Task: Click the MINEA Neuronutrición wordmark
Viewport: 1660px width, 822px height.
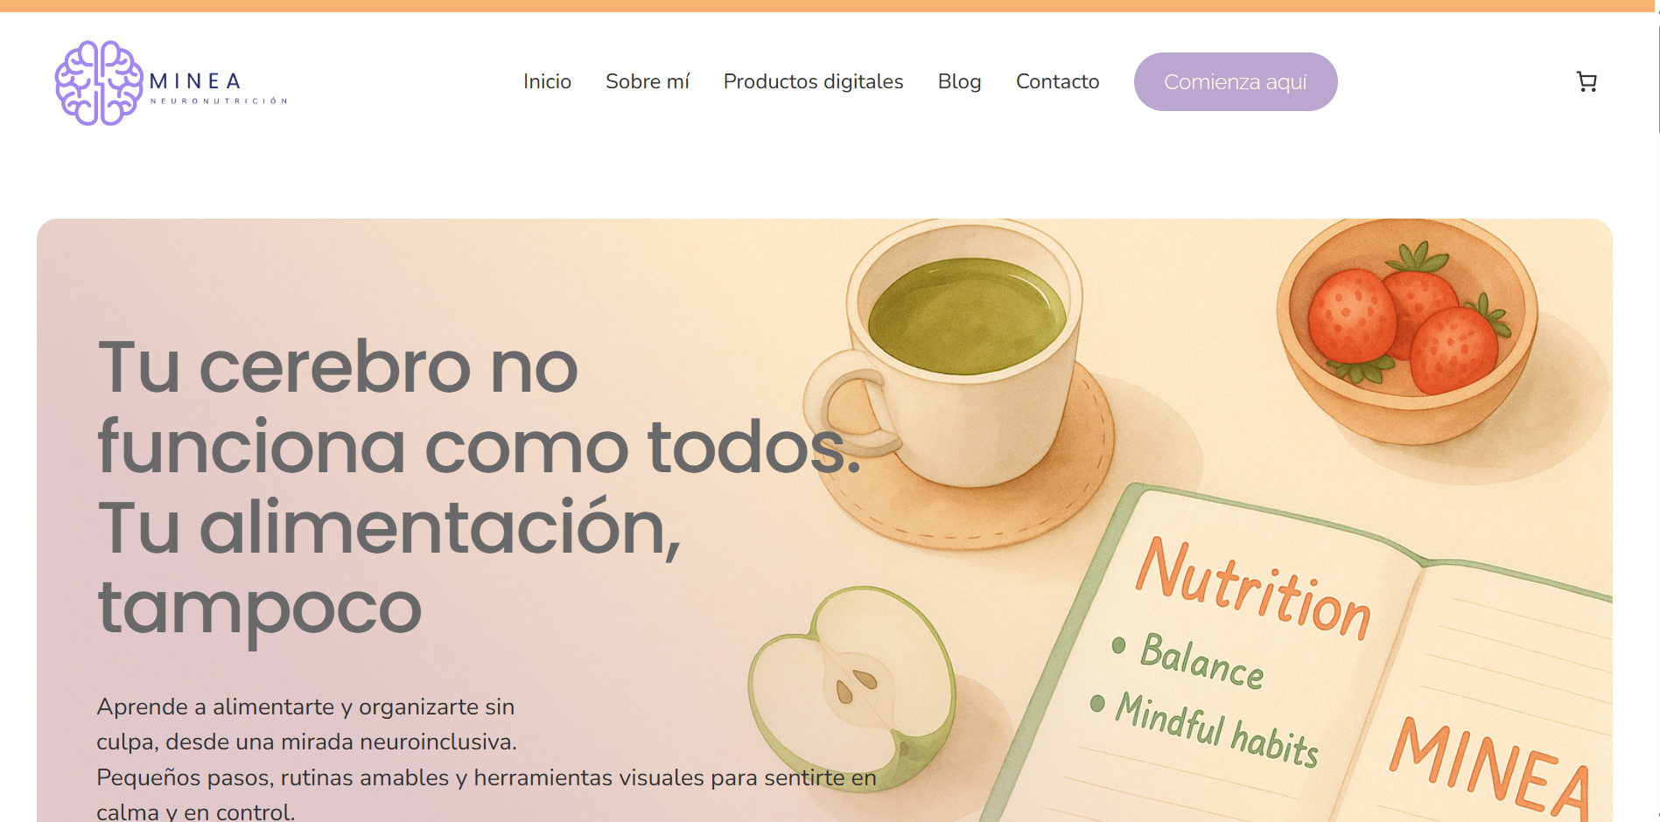Action: click(x=219, y=87)
